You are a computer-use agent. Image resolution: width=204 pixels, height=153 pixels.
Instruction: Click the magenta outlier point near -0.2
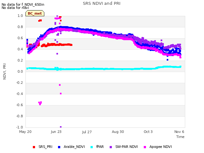pos(60,85)
